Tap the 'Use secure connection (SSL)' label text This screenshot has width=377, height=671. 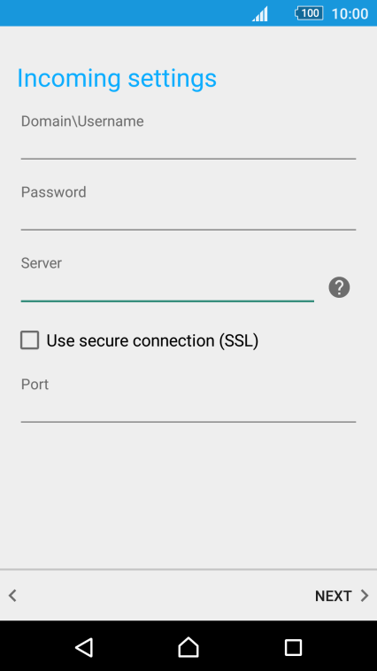pyautogui.click(x=152, y=340)
